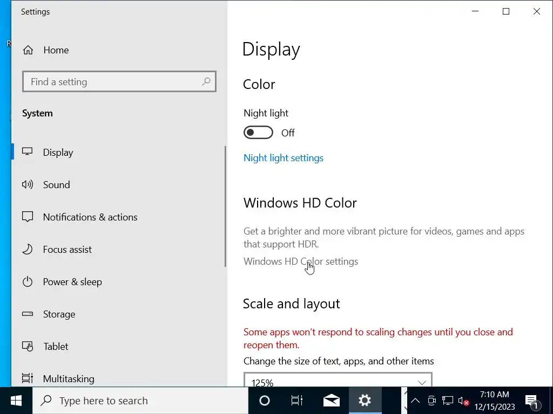553x414 pixels.
Task: Click the network tray icon
Action: coord(448,401)
